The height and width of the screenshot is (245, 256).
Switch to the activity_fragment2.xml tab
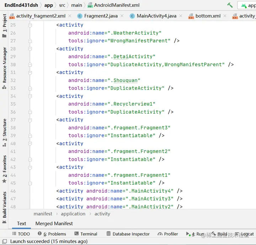(41, 16)
